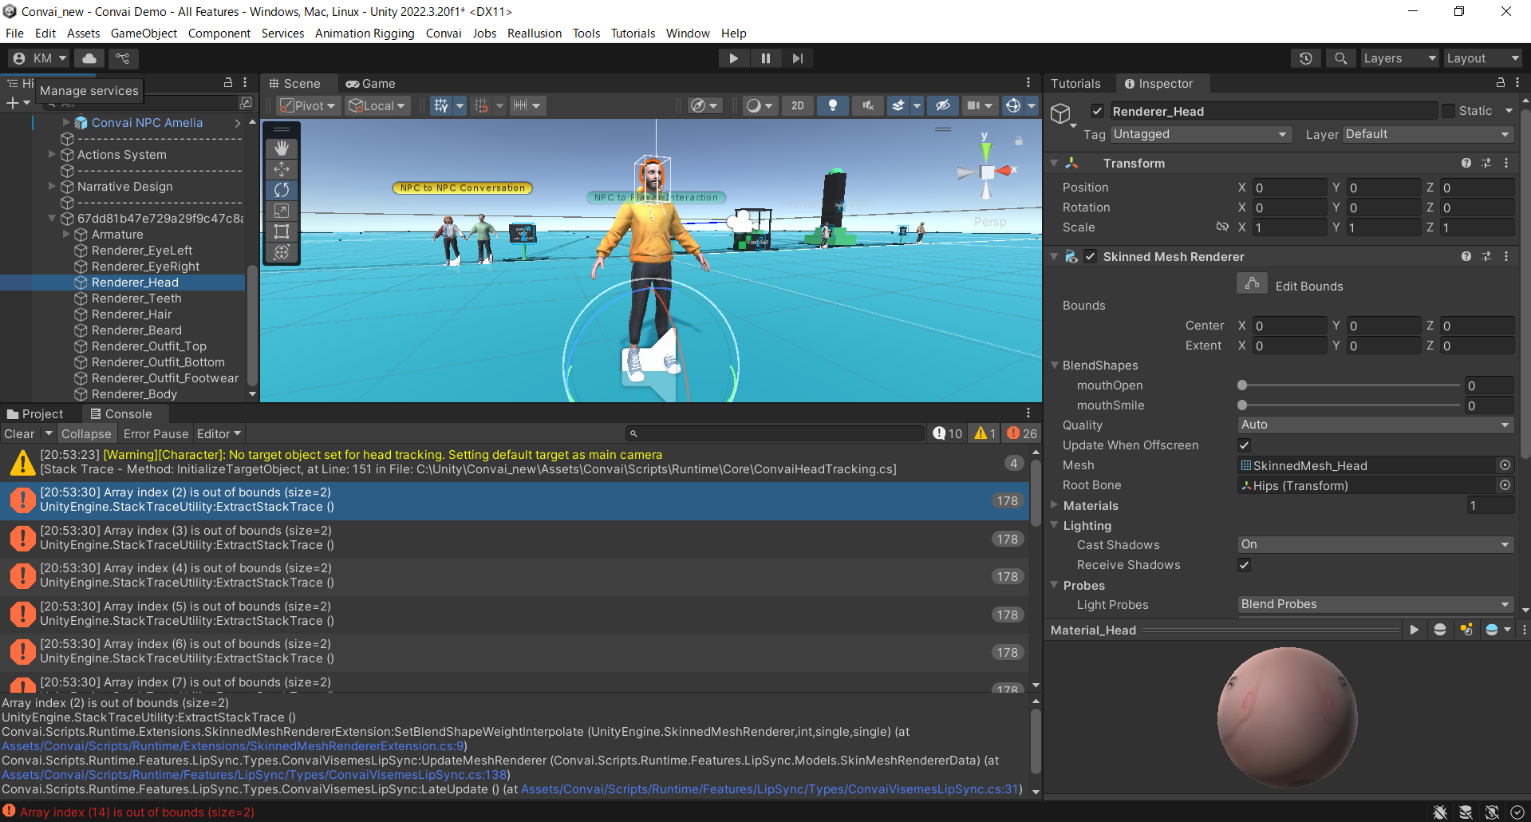
Task: Change material preview shape icon
Action: coord(1440,630)
